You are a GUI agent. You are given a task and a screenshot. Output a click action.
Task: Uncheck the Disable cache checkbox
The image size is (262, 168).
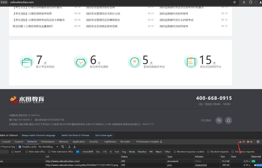pyautogui.click(x=20, y=147)
